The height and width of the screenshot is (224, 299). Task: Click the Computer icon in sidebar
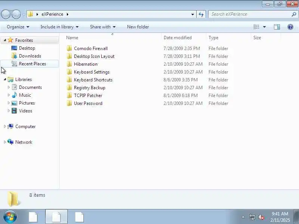click(10, 126)
